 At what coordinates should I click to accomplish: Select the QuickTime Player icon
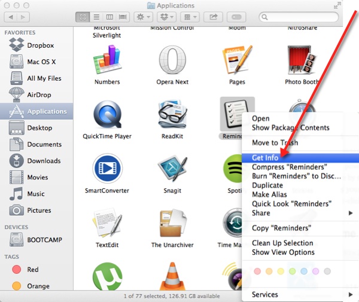point(107,114)
